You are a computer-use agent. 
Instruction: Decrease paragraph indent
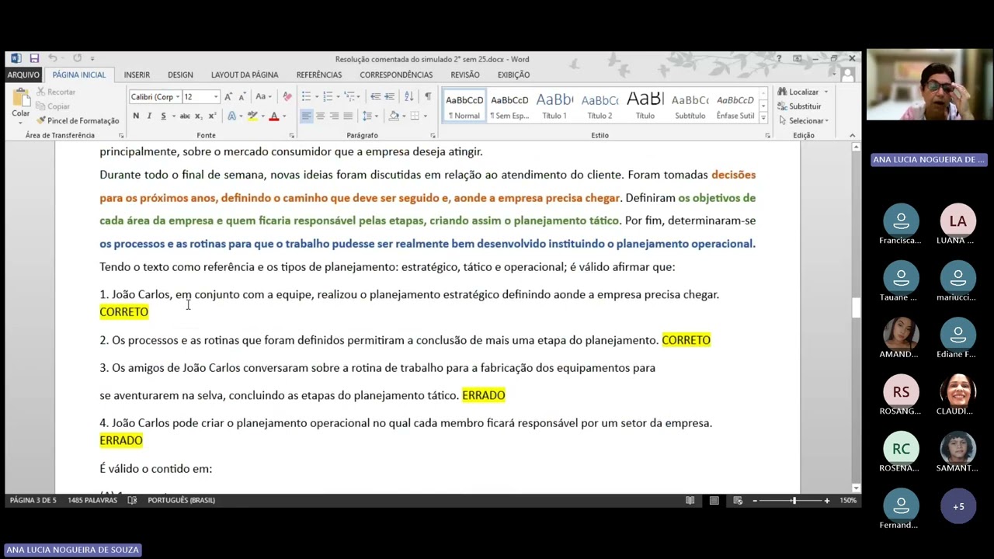pos(376,97)
